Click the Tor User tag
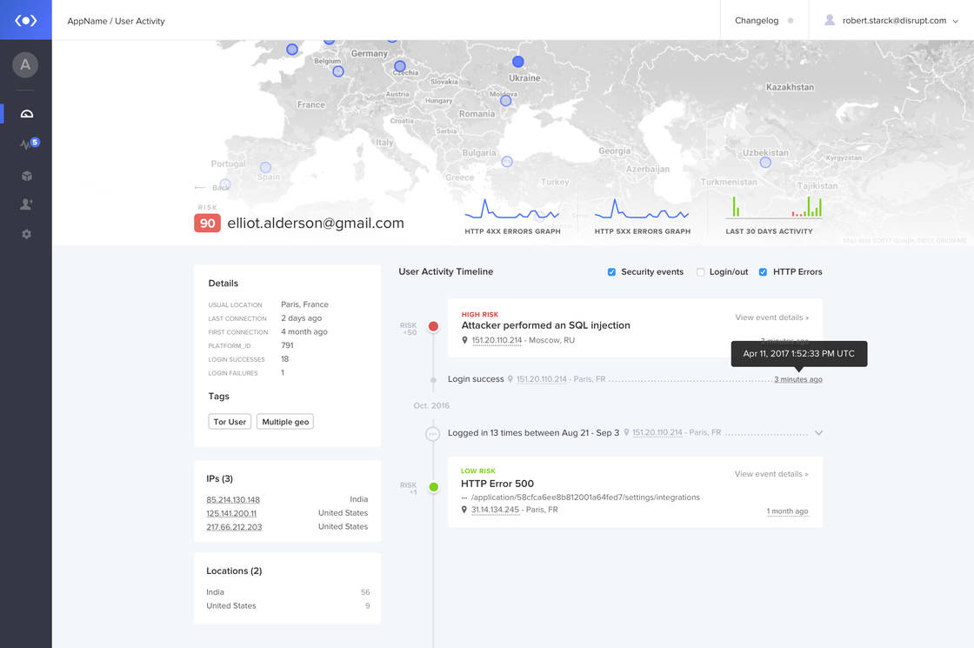 click(230, 422)
